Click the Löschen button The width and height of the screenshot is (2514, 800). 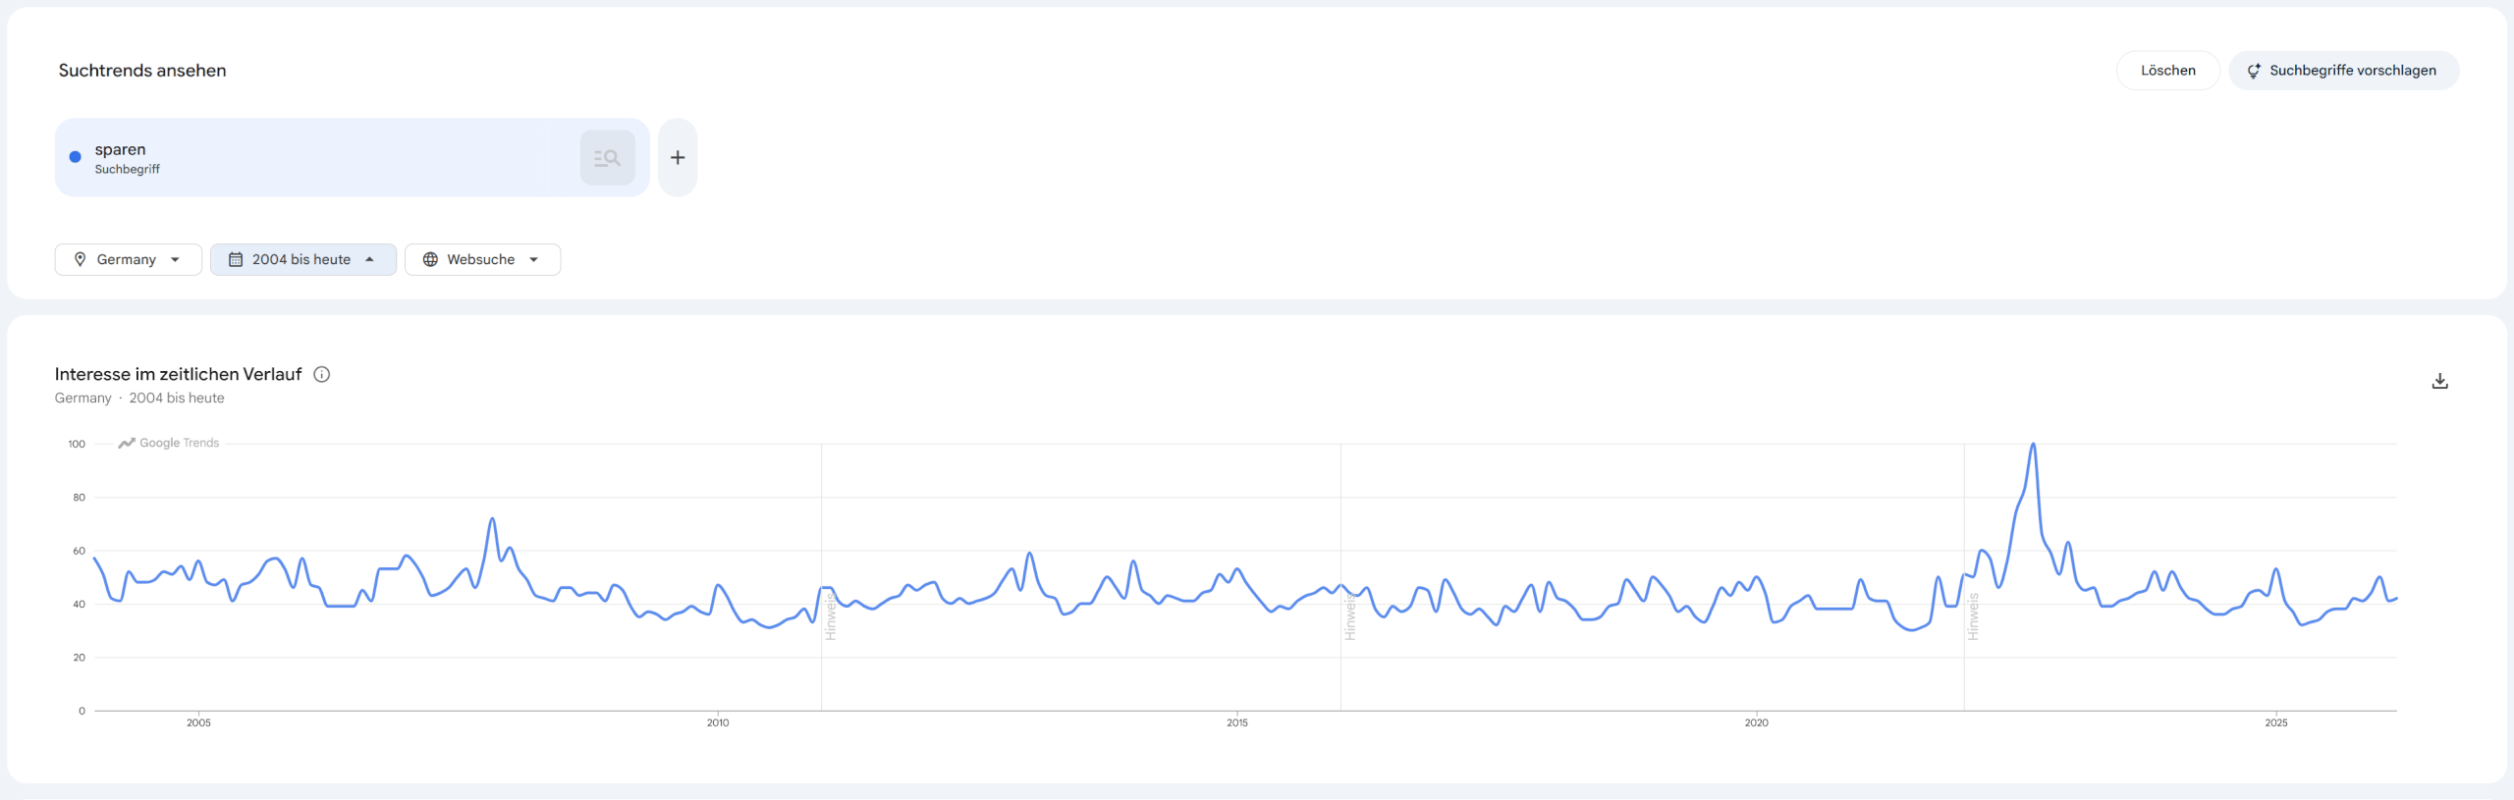(2167, 70)
